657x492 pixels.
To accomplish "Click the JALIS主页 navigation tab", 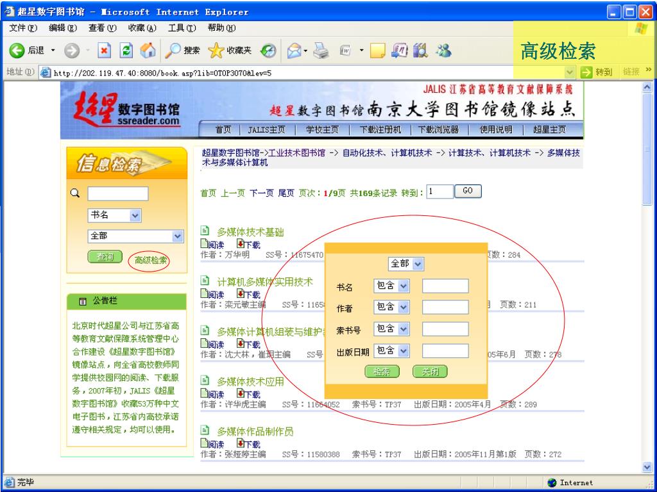I will point(266,129).
